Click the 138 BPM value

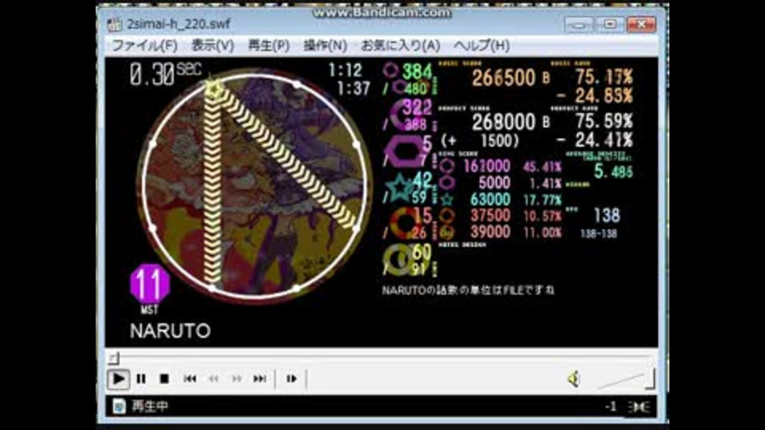607,215
